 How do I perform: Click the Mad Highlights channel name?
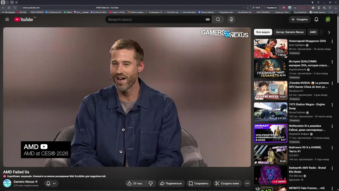click(297, 45)
